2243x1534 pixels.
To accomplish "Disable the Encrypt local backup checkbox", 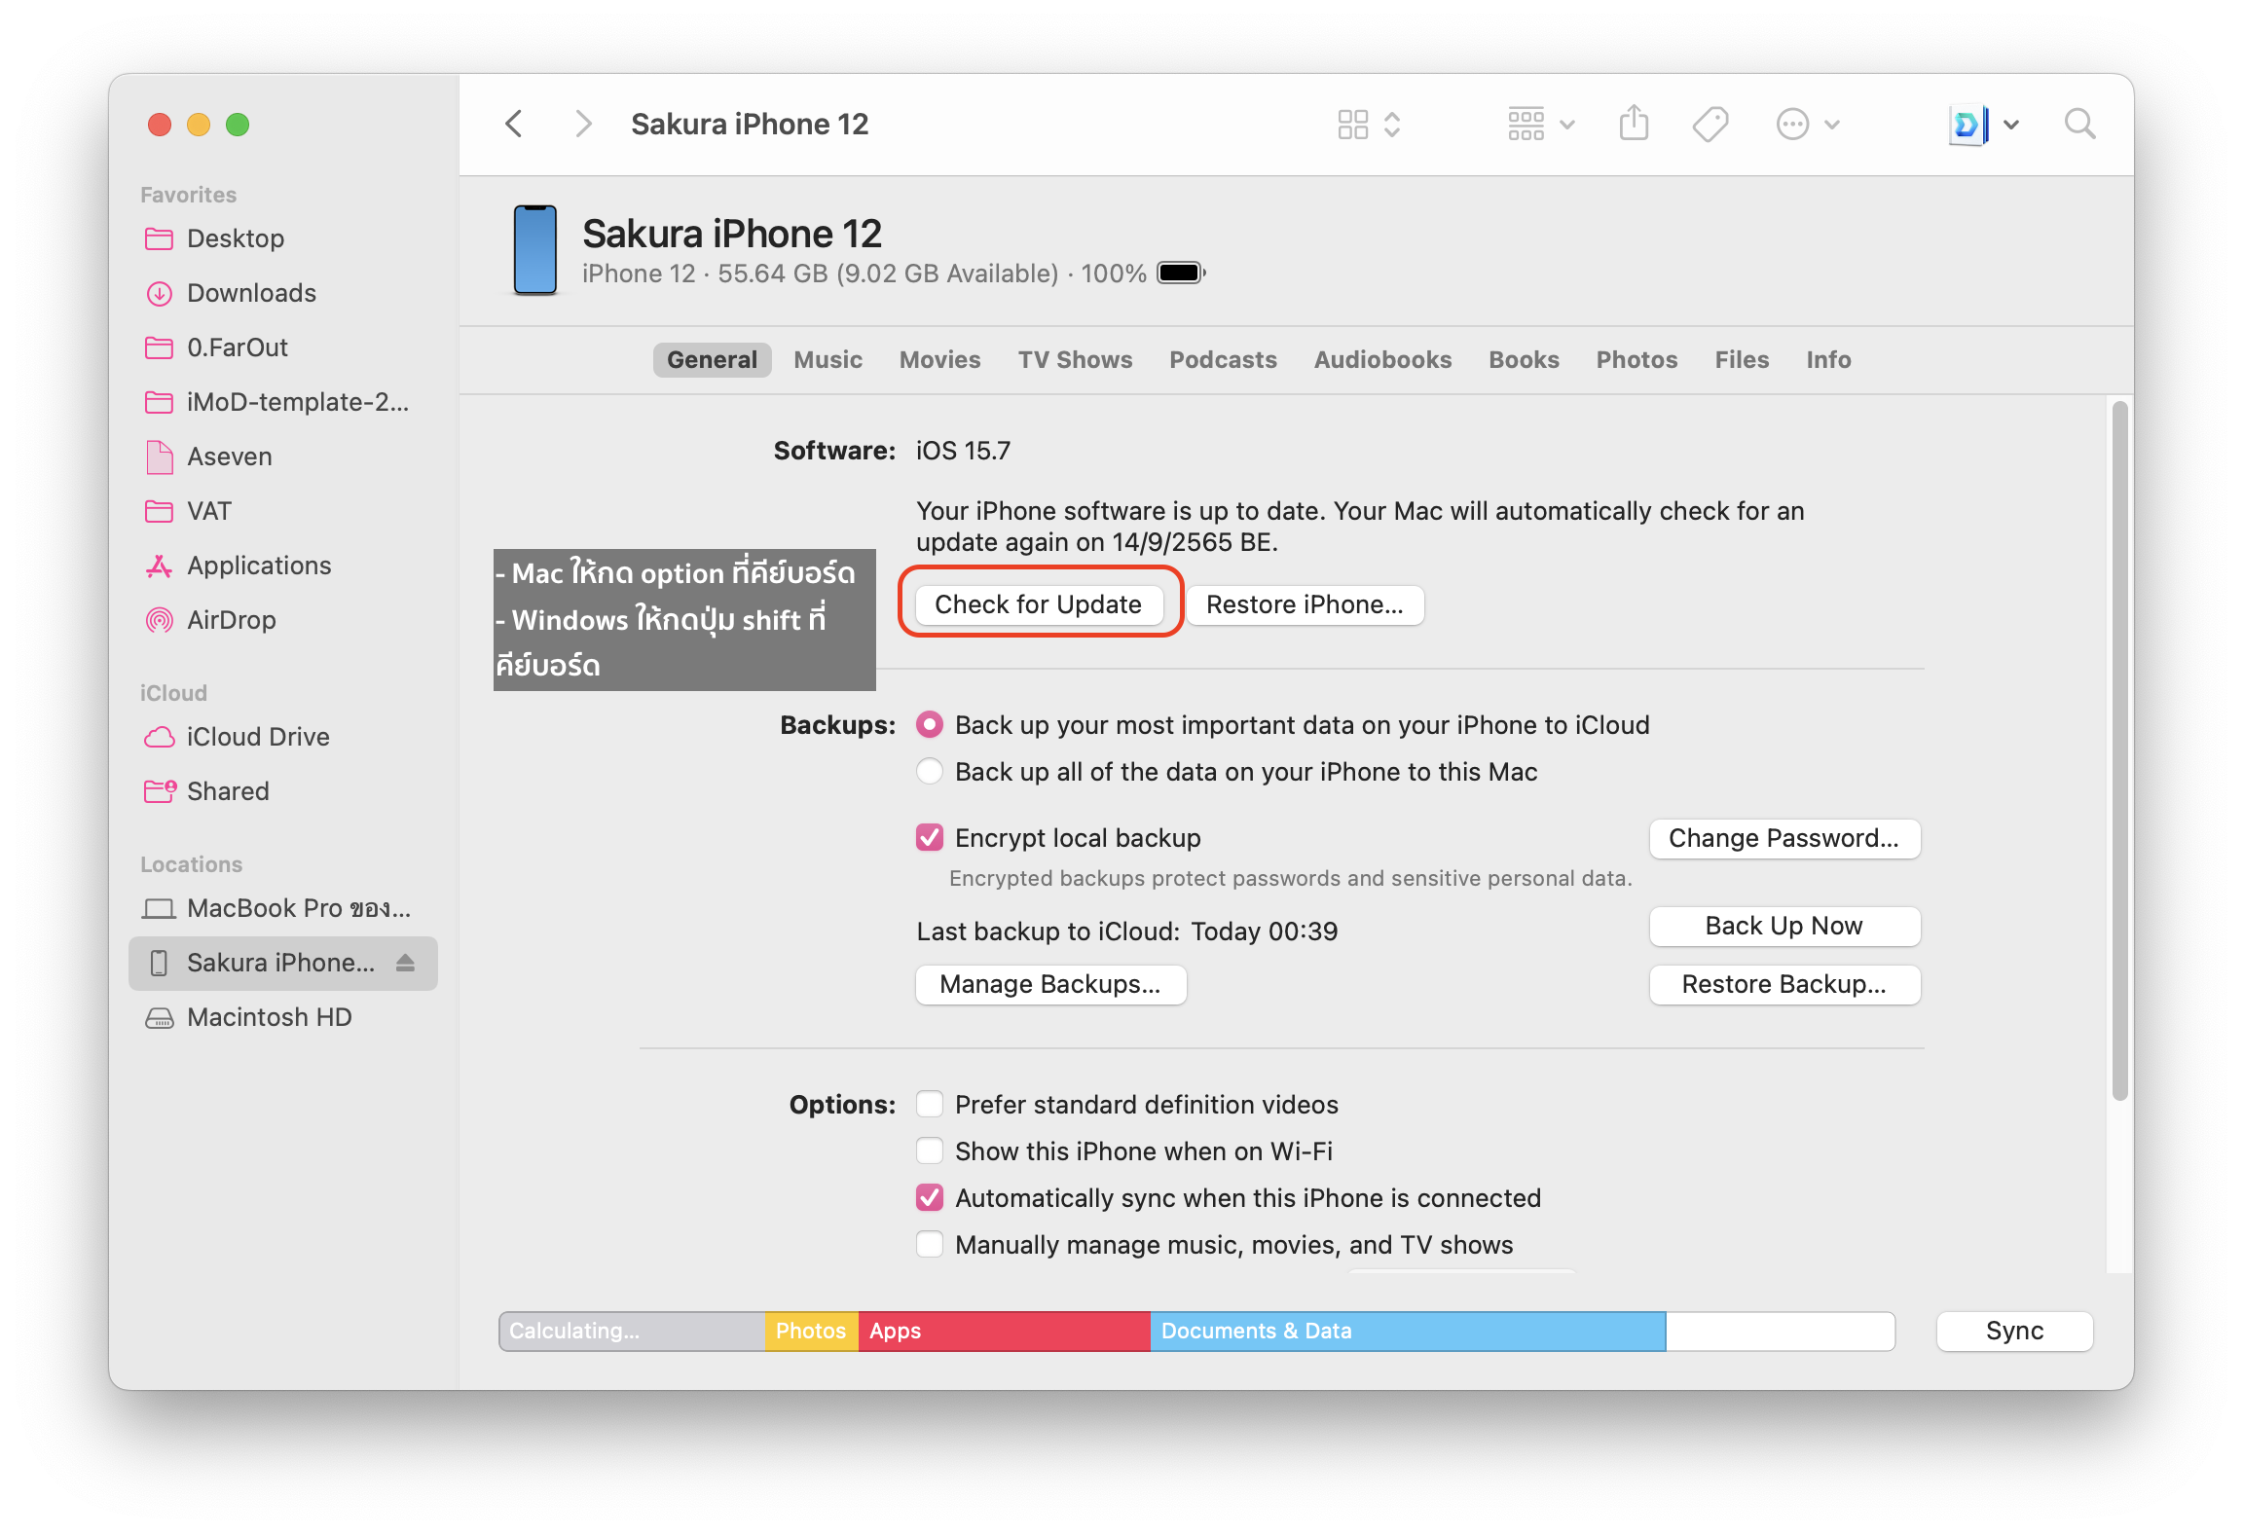I will tap(930, 838).
